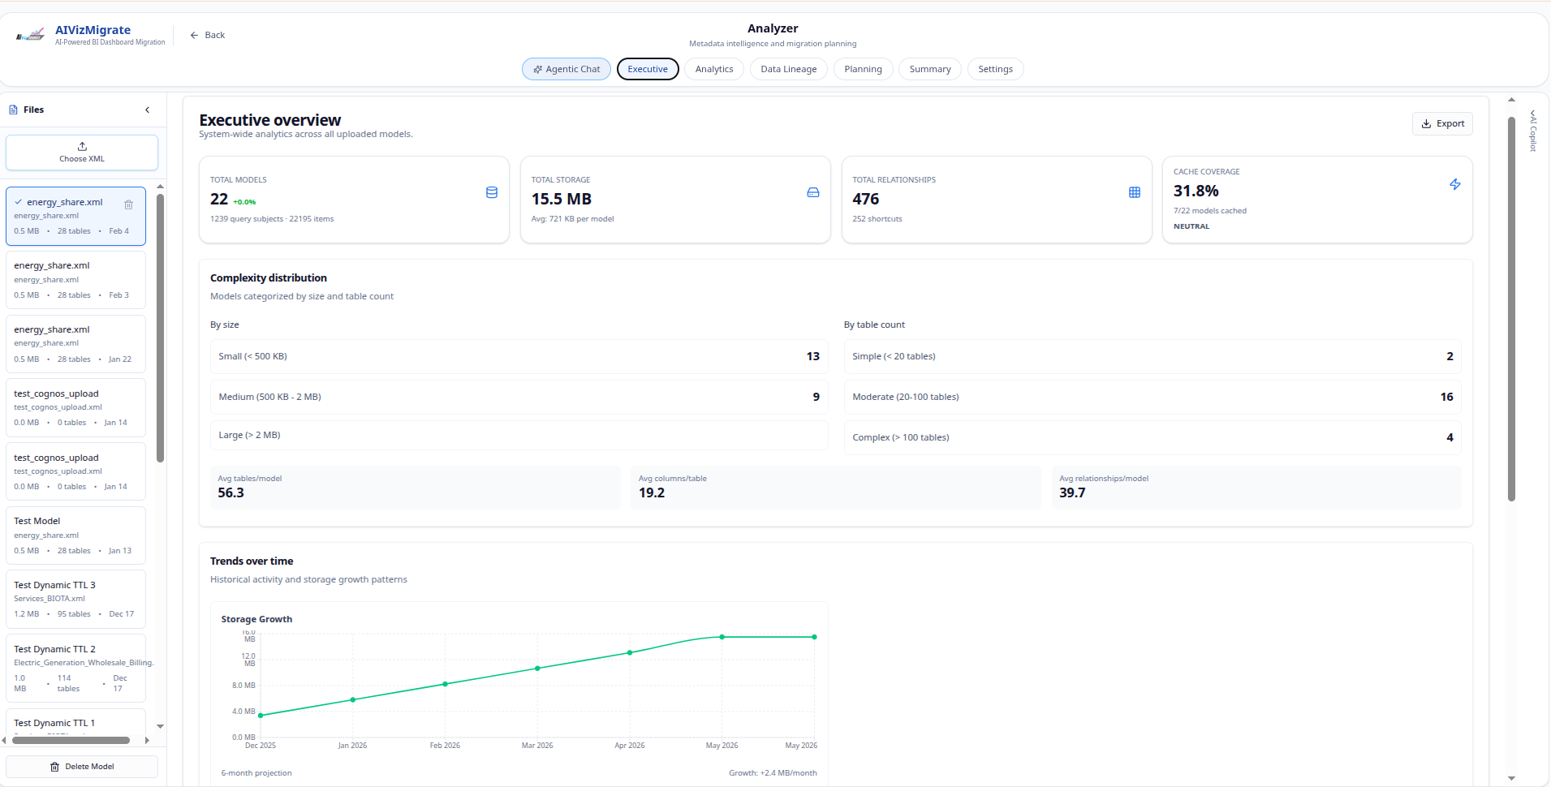Go back using the Back link

coord(207,35)
